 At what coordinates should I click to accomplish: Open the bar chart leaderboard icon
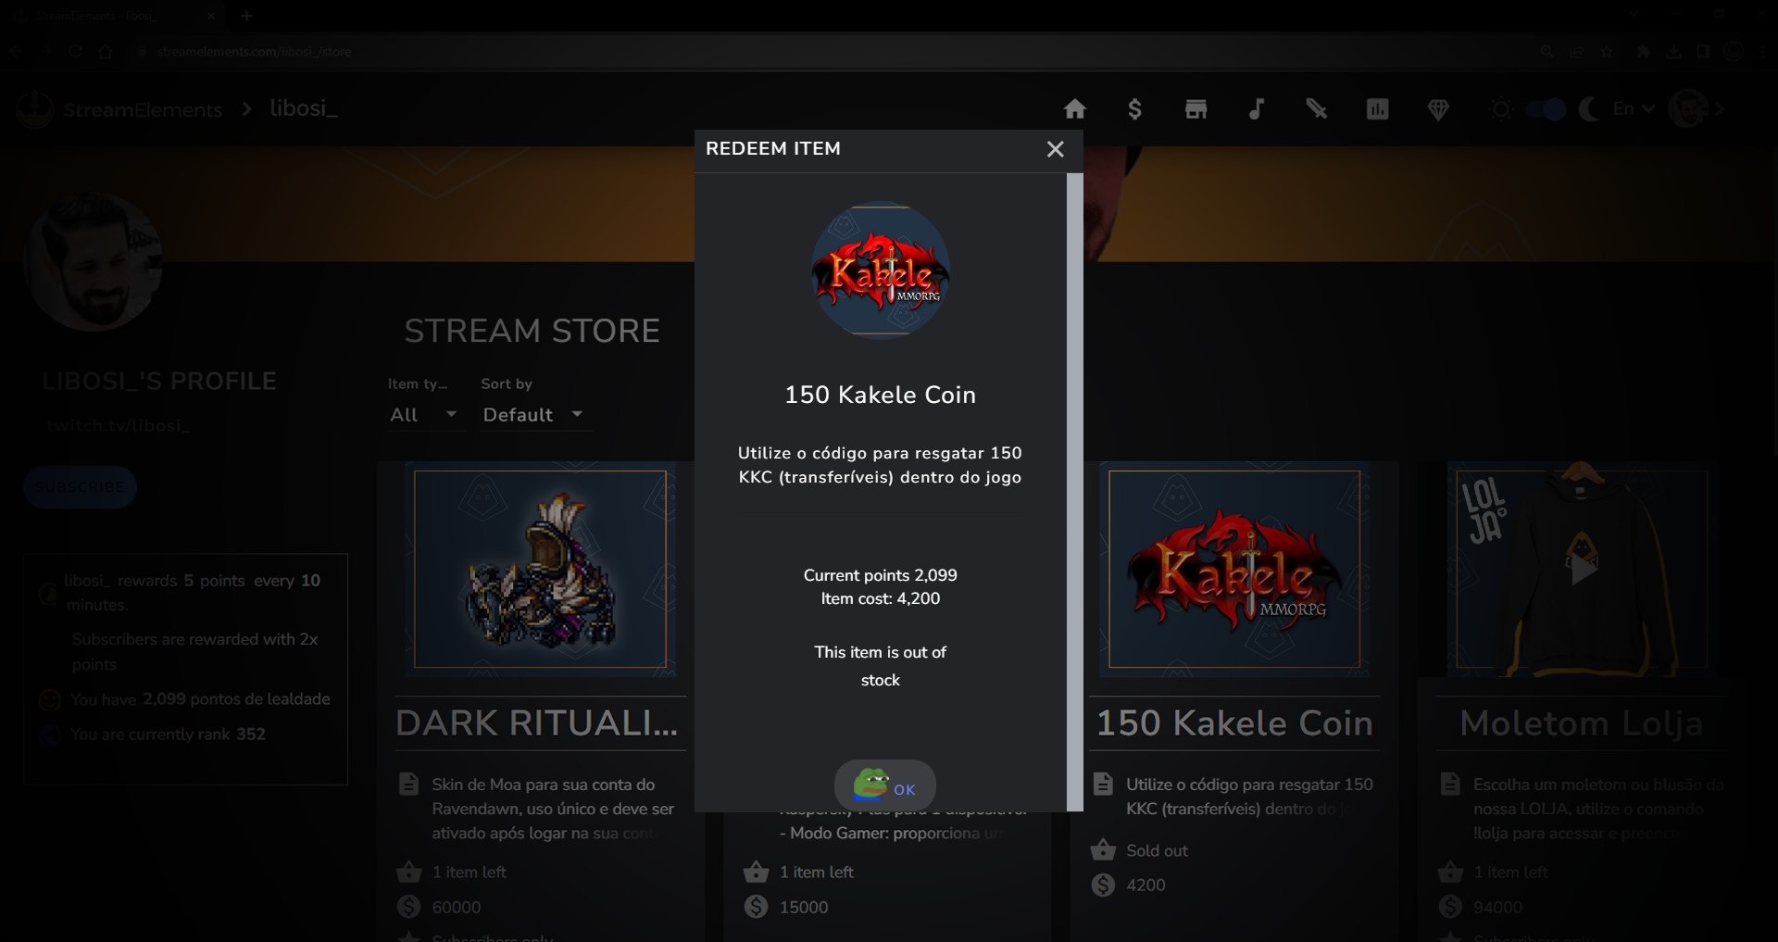click(1377, 109)
